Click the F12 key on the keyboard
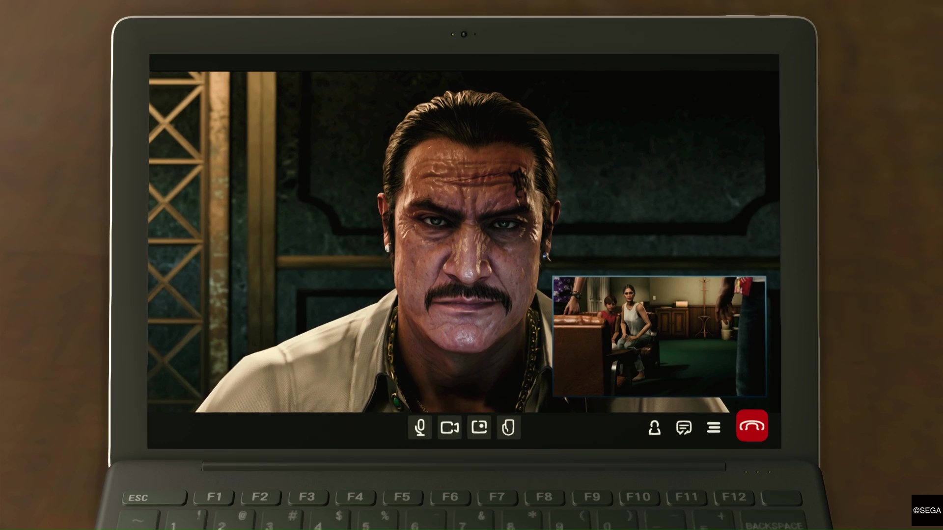The image size is (943, 530). pyautogui.click(x=734, y=497)
